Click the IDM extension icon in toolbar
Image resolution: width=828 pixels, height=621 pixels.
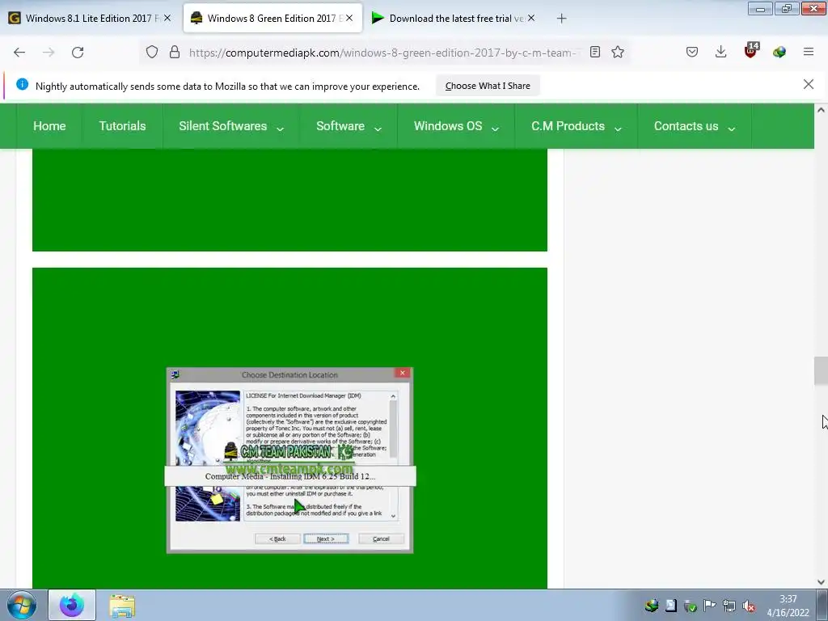click(x=779, y=53)
